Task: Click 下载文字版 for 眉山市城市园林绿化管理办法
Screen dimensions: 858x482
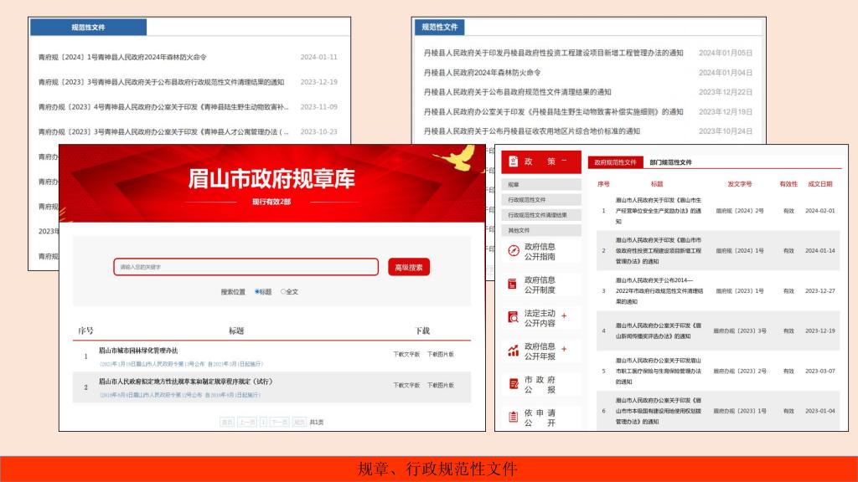Action: (406, 354)
